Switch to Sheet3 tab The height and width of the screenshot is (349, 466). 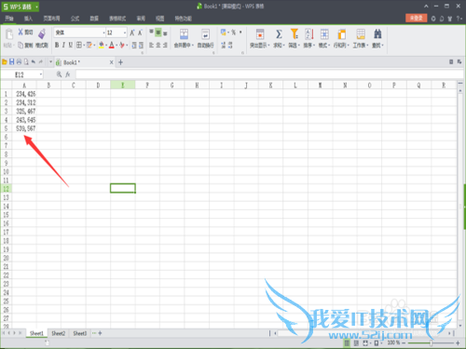coord(80,333)
